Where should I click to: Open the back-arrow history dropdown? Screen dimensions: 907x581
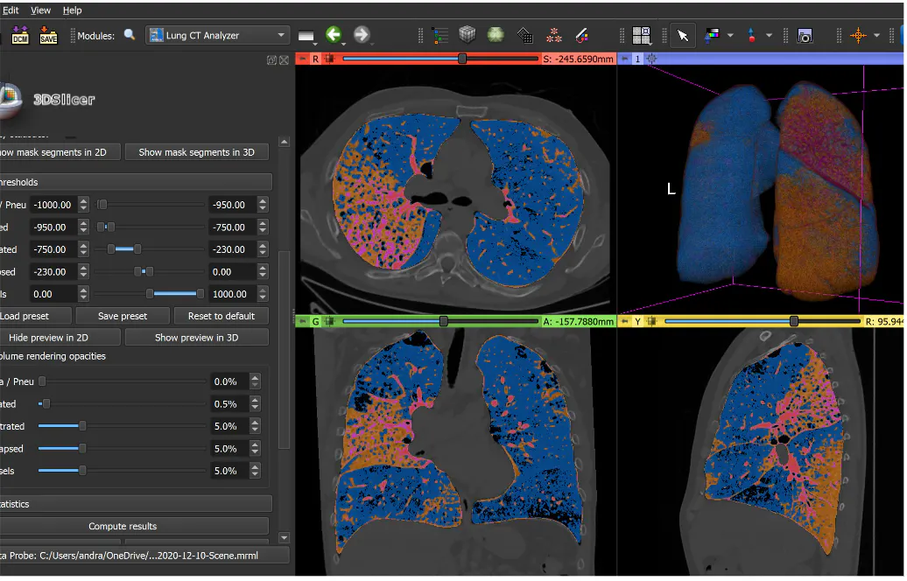[x=343, y=44]
